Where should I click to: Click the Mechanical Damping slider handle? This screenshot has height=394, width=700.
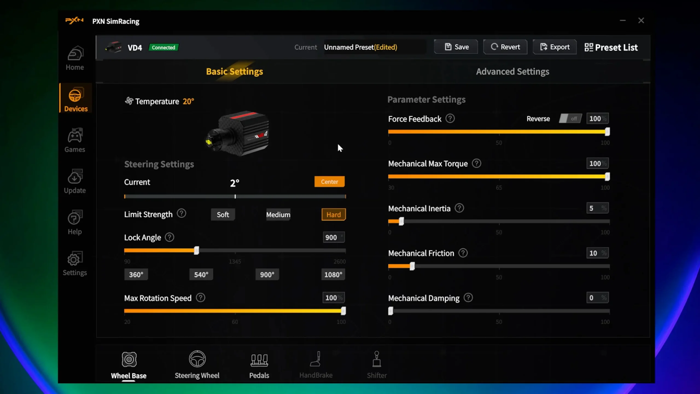391,311
